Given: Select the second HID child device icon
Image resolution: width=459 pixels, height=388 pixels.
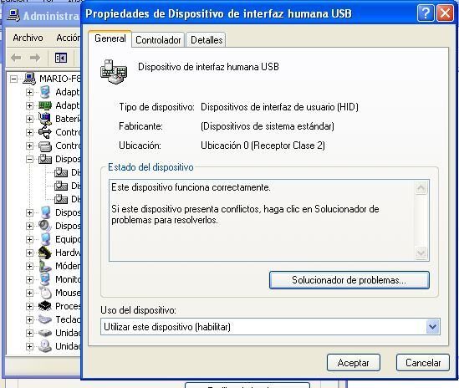Looking at the screenshot, I should (x=61, y=186).
